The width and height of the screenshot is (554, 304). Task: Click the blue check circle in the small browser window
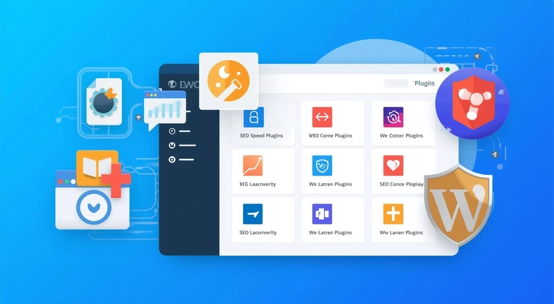pyautogui.click(x=94, y=208)
